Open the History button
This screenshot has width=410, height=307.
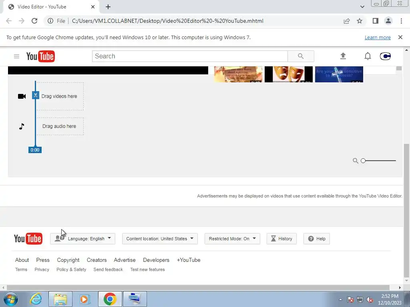(281, 239)
